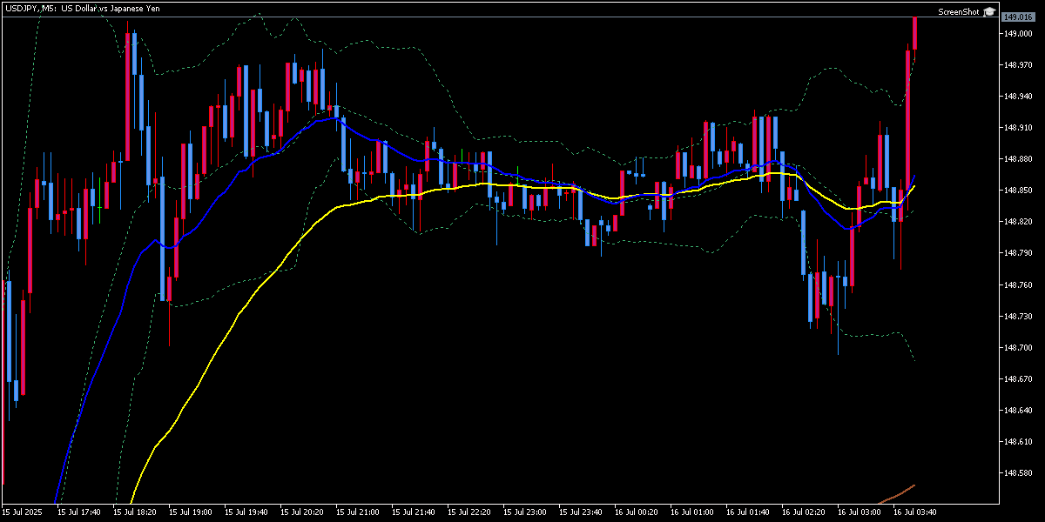Click the 15 Jul 21:00 time label
1045x522 pixels.
358,512
